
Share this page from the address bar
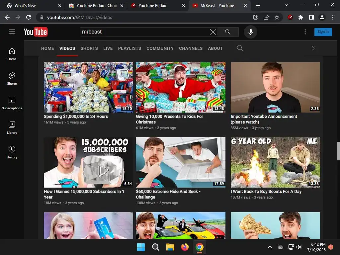[266, 17]
